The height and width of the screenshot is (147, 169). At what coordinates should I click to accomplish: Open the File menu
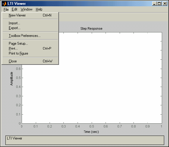(6, 10)
